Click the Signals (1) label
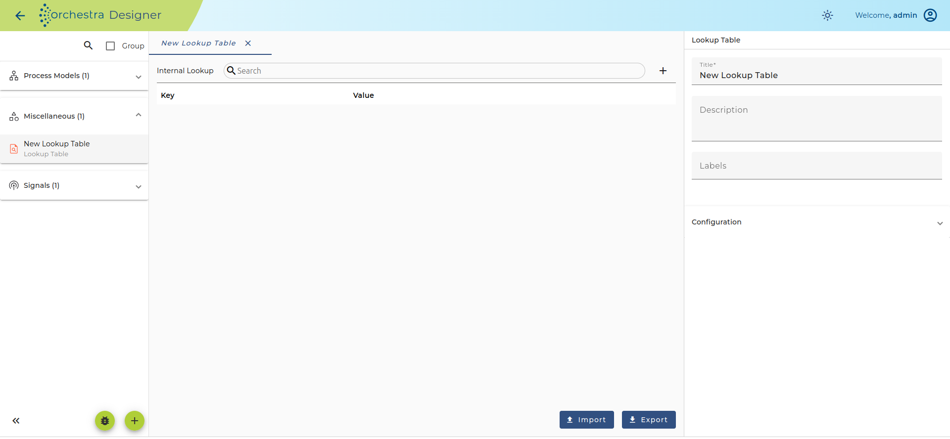950x439 pixels. [x=42, y=185]
